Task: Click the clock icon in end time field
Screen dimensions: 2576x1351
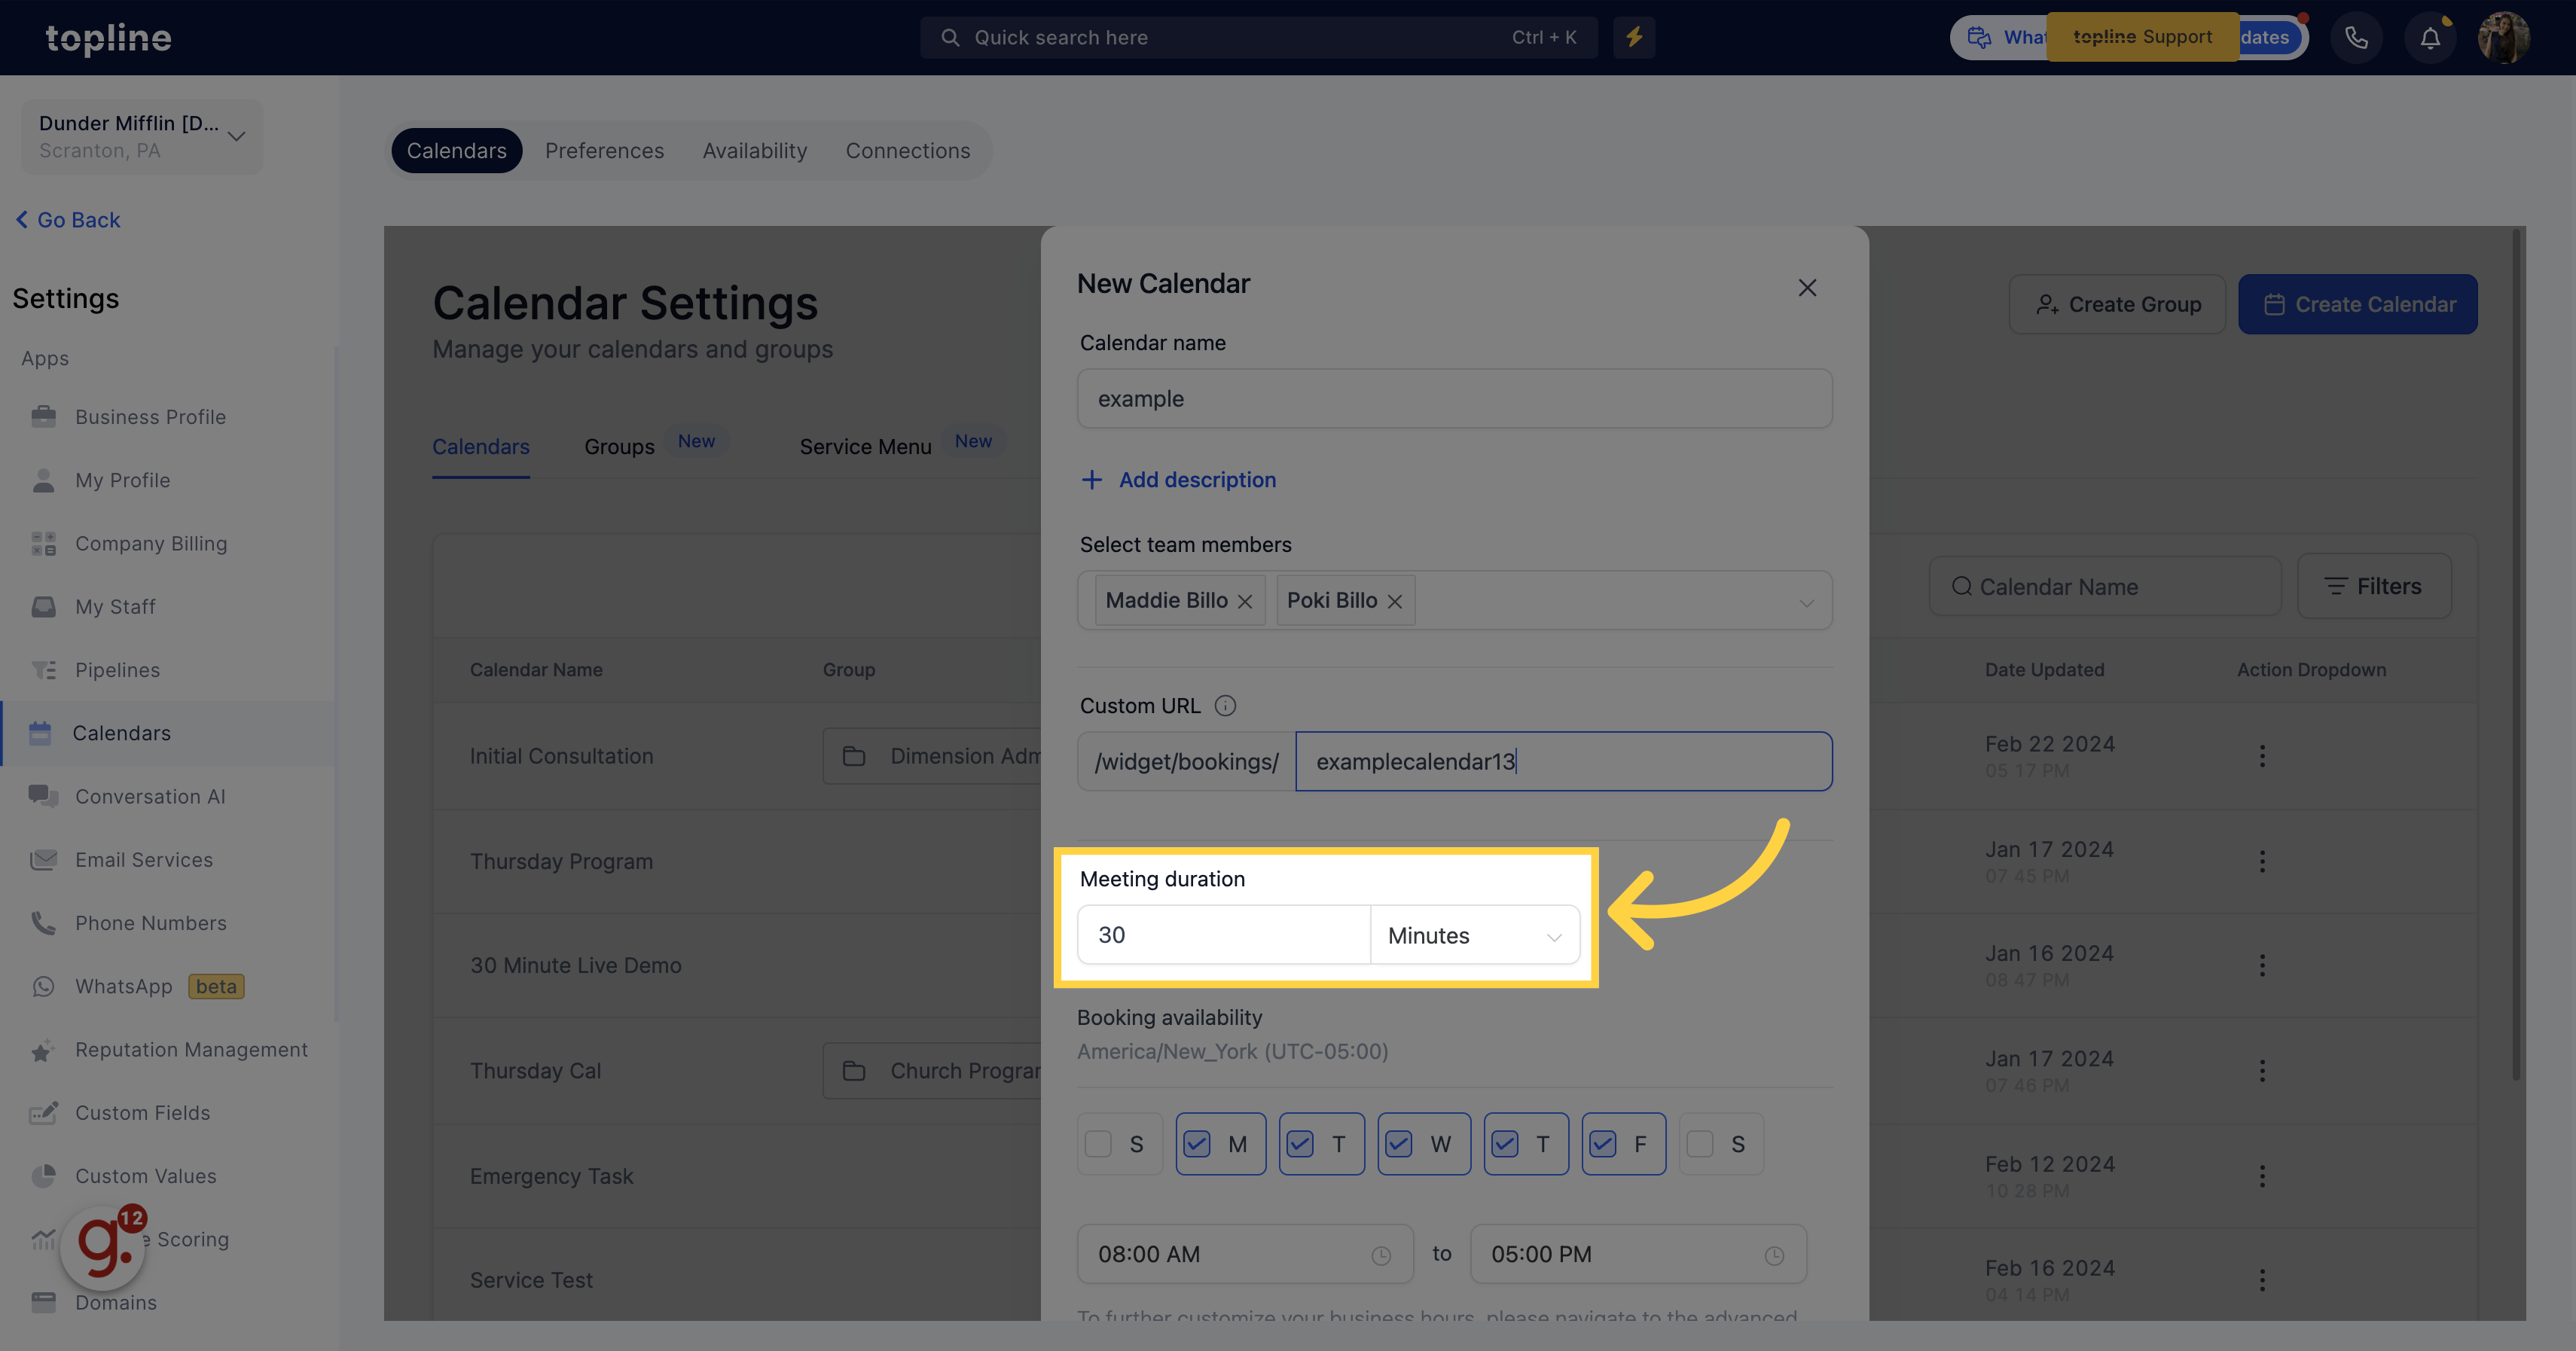Action: pyautogui.click(x=1774, y=1256)
